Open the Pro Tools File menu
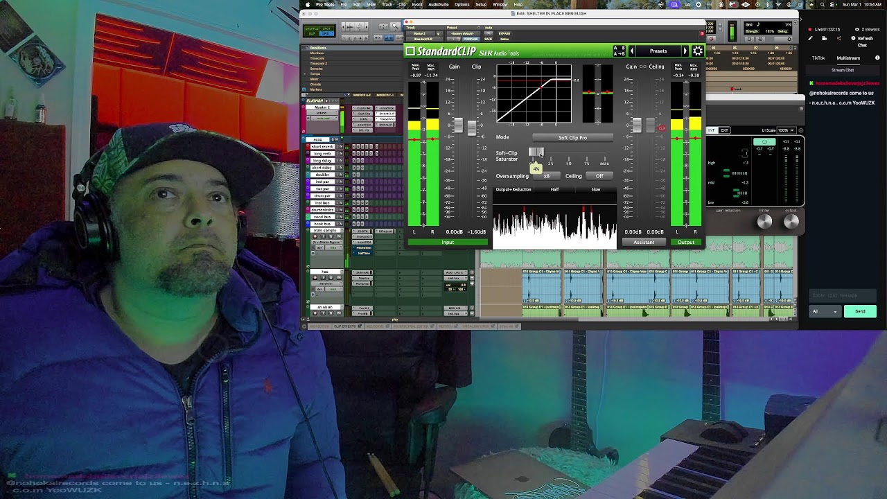The height and width of the screenshot is (499, 887). (344, 4)
